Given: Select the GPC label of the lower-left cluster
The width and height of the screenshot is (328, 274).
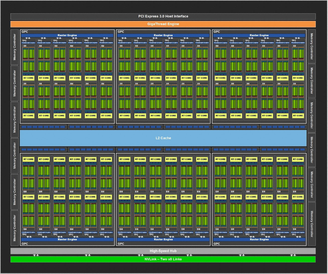Looking at the screenshot, I should click(25, 244).
